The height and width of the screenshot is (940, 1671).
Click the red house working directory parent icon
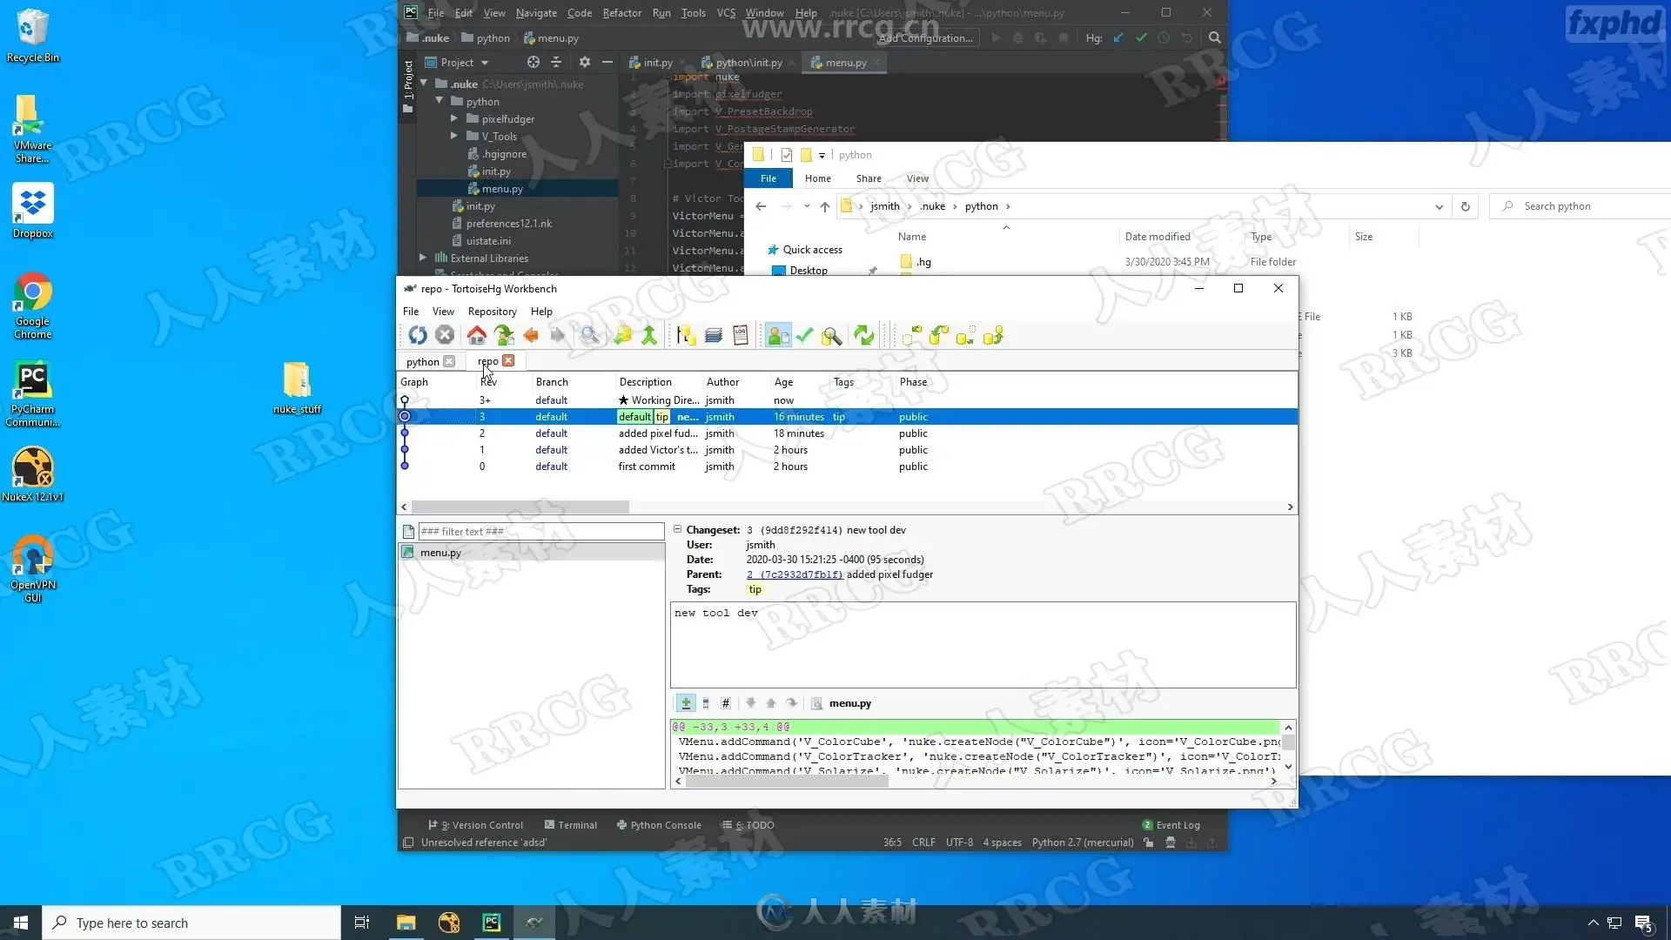pyautogui.click(x=476, y=336)
